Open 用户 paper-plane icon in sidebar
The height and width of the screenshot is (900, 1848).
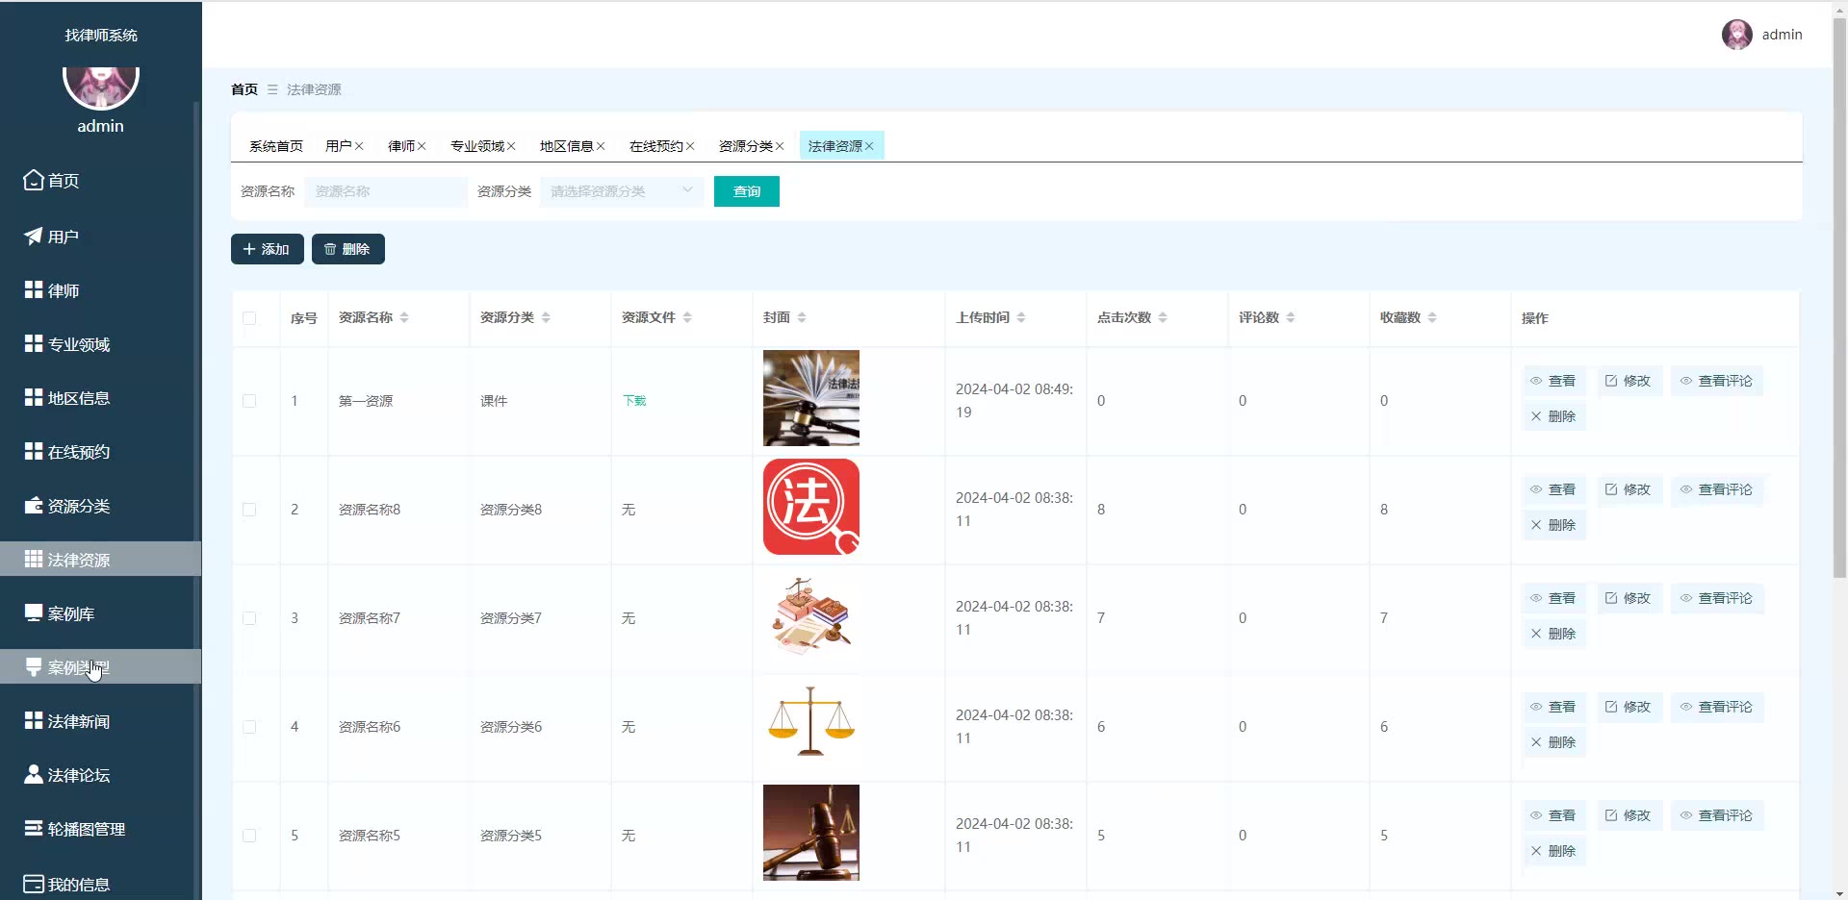coord(34,236)
